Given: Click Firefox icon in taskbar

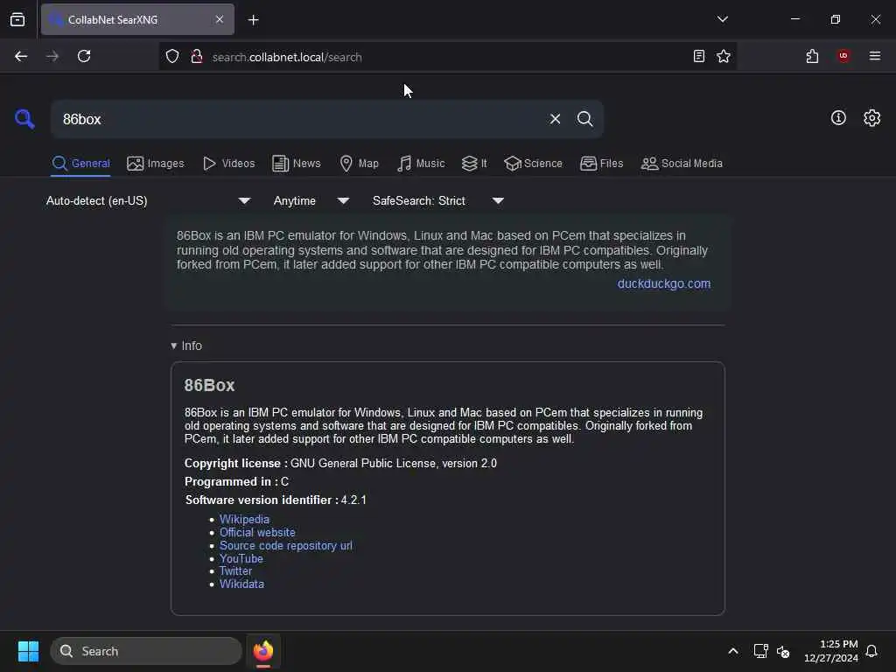Looking at the screenshot, I should coord(263,651).
